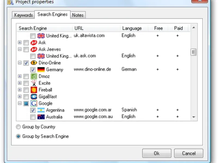Click the Dmoz green logo icon
The width and height of the screenshot is (218, 163).
click(x=34, y=76)
